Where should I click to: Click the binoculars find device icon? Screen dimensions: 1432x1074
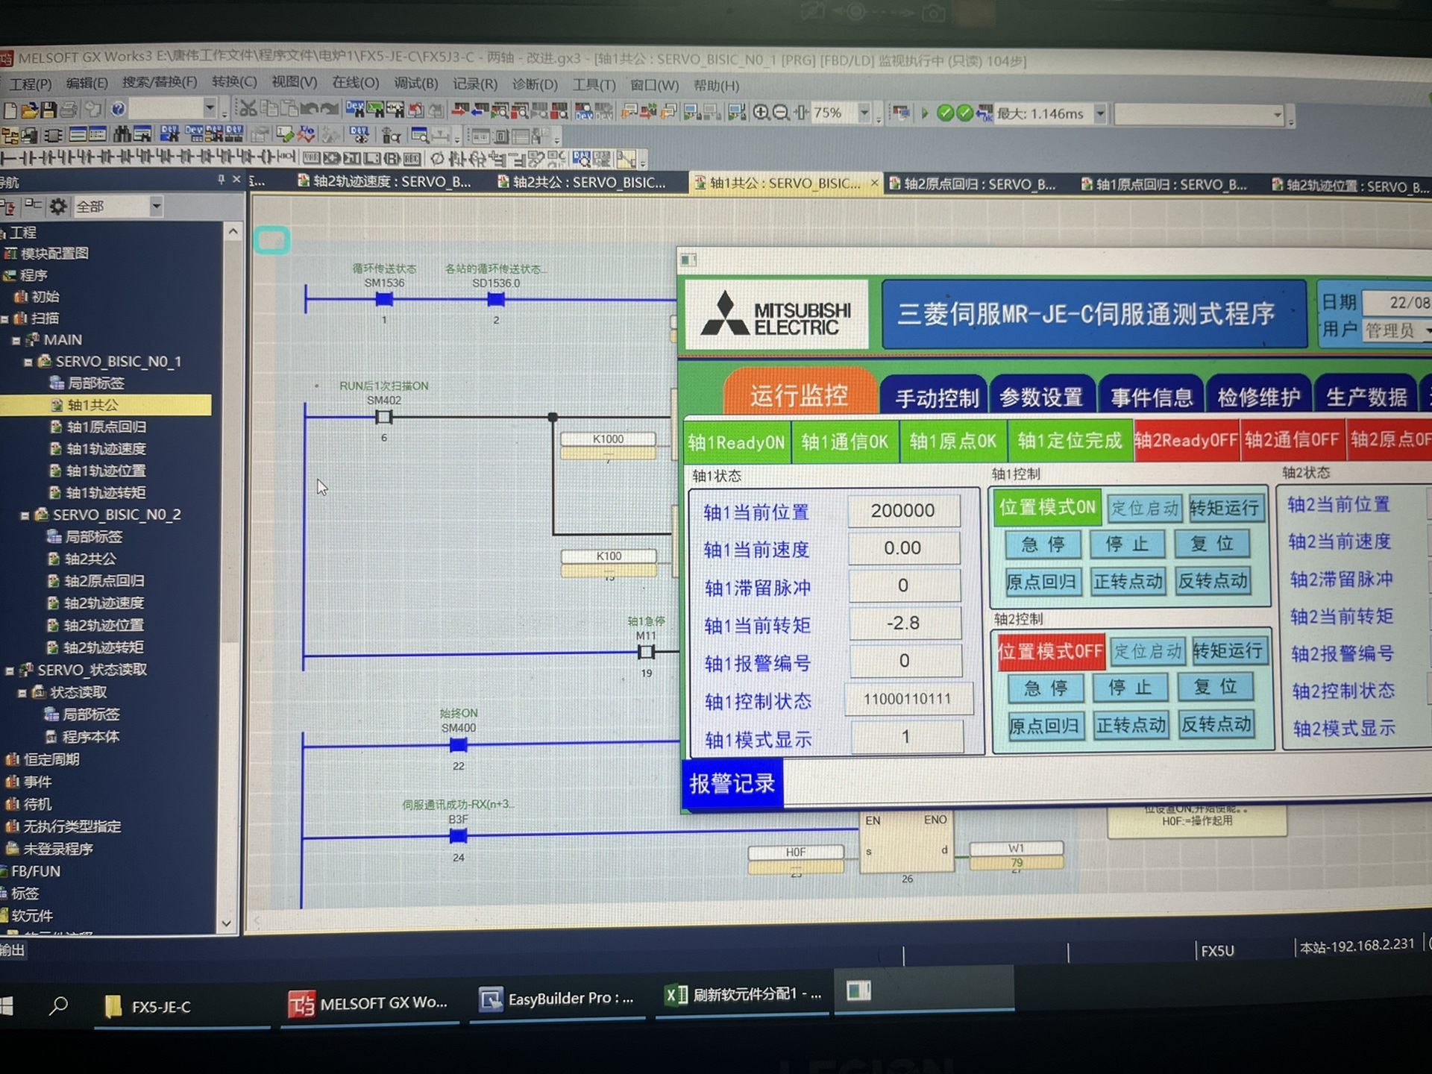122,135
